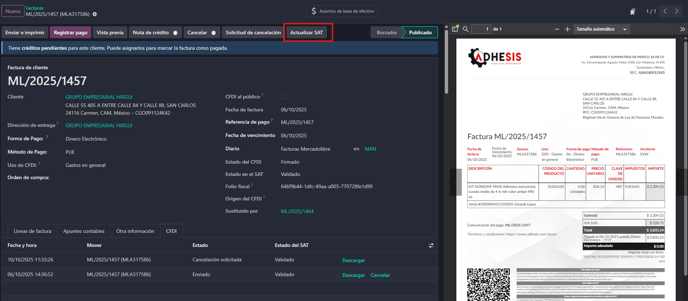Set status to Borrador in status bar
The height and width of the screenshot is (301, 688).
tap(386, 32)
